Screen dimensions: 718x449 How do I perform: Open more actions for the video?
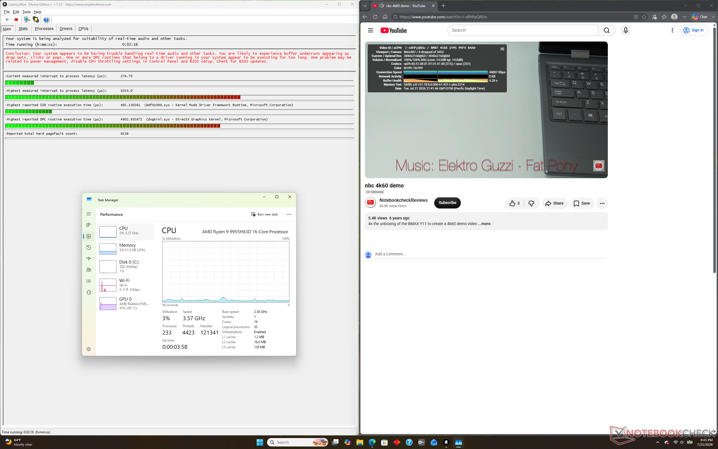point(602,203)
